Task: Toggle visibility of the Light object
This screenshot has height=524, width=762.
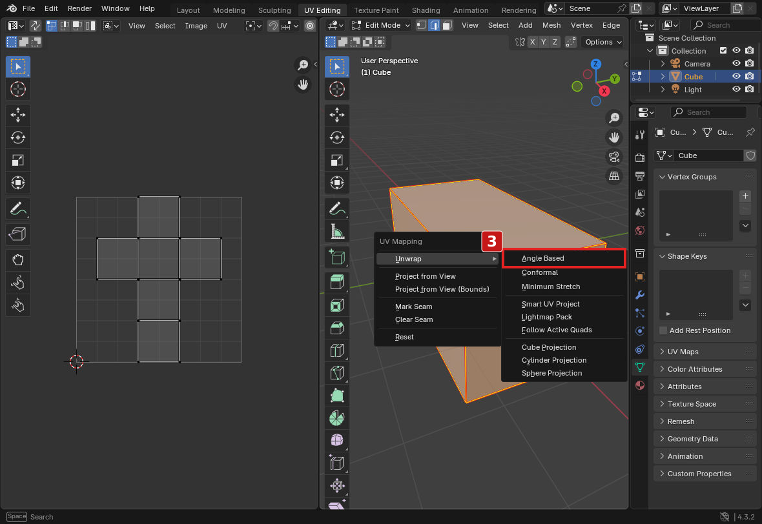Action: coord(736,89)
